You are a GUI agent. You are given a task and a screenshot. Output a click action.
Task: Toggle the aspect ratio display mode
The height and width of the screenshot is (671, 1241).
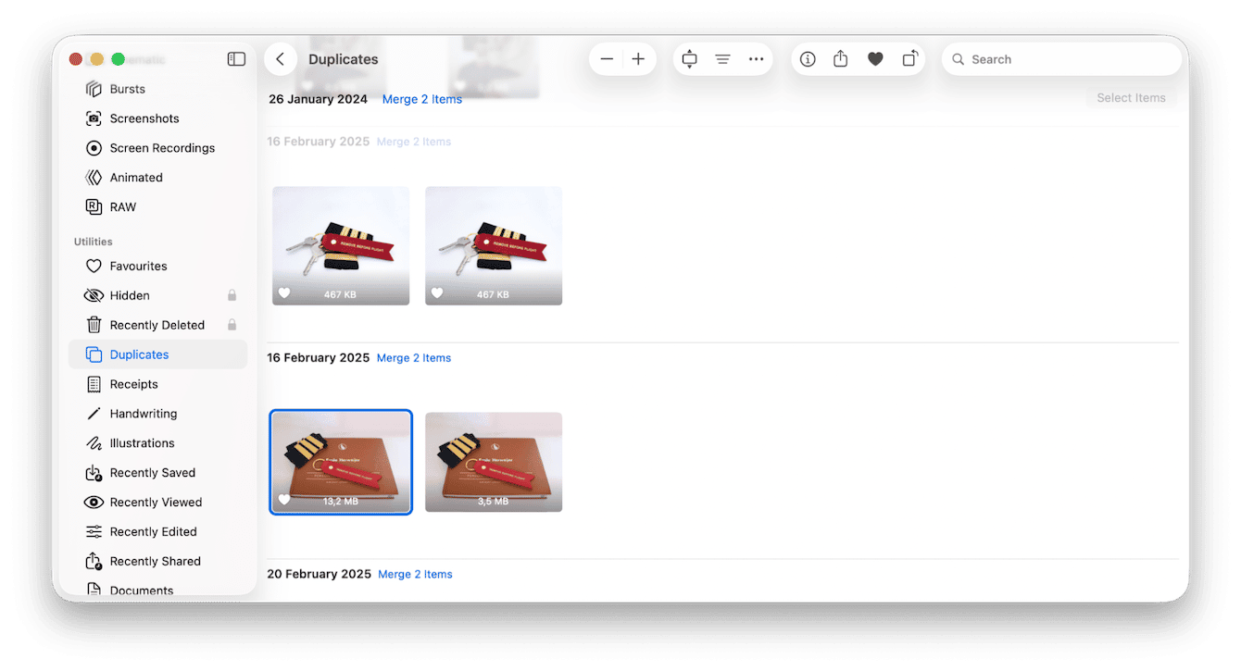(x=689, y=58)
